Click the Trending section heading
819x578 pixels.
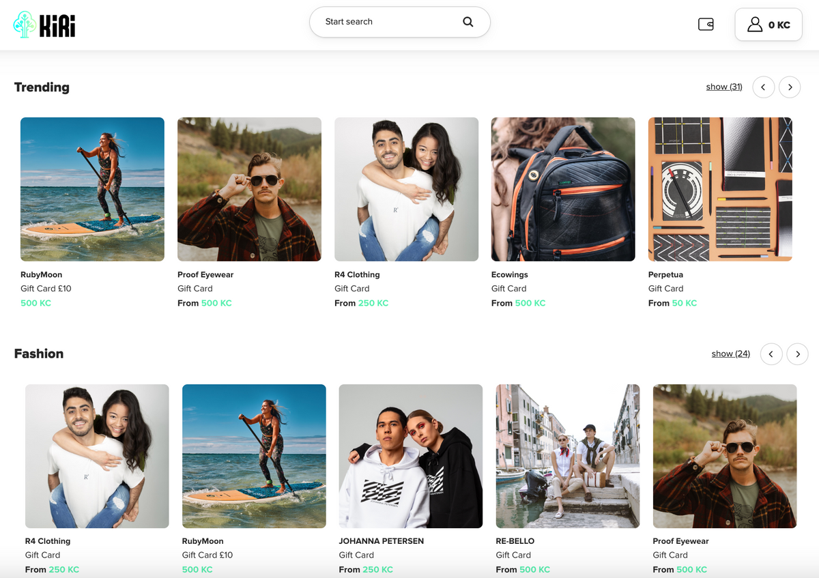coord(42,87)
